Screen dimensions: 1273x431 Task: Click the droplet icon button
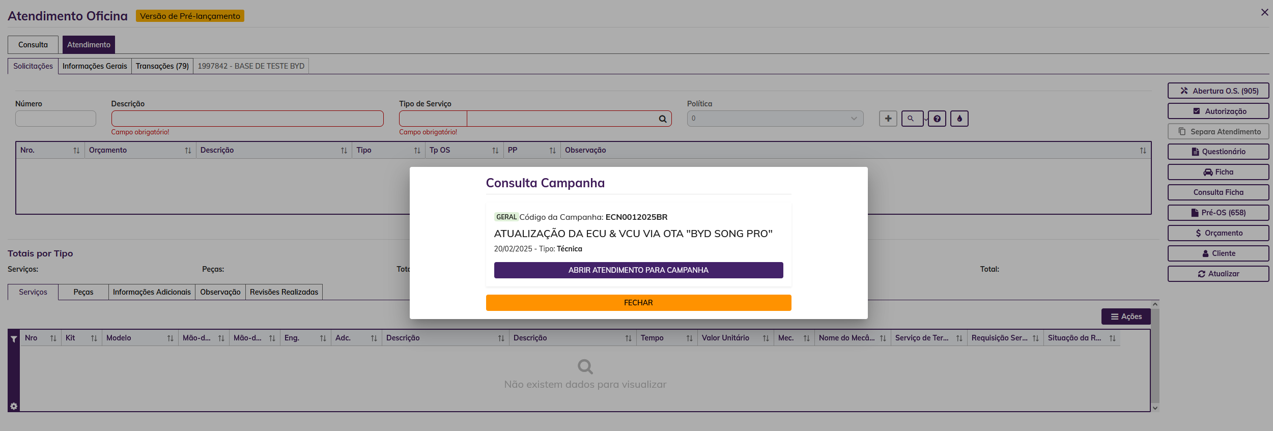pyautogui.click(x=959, y=119)
